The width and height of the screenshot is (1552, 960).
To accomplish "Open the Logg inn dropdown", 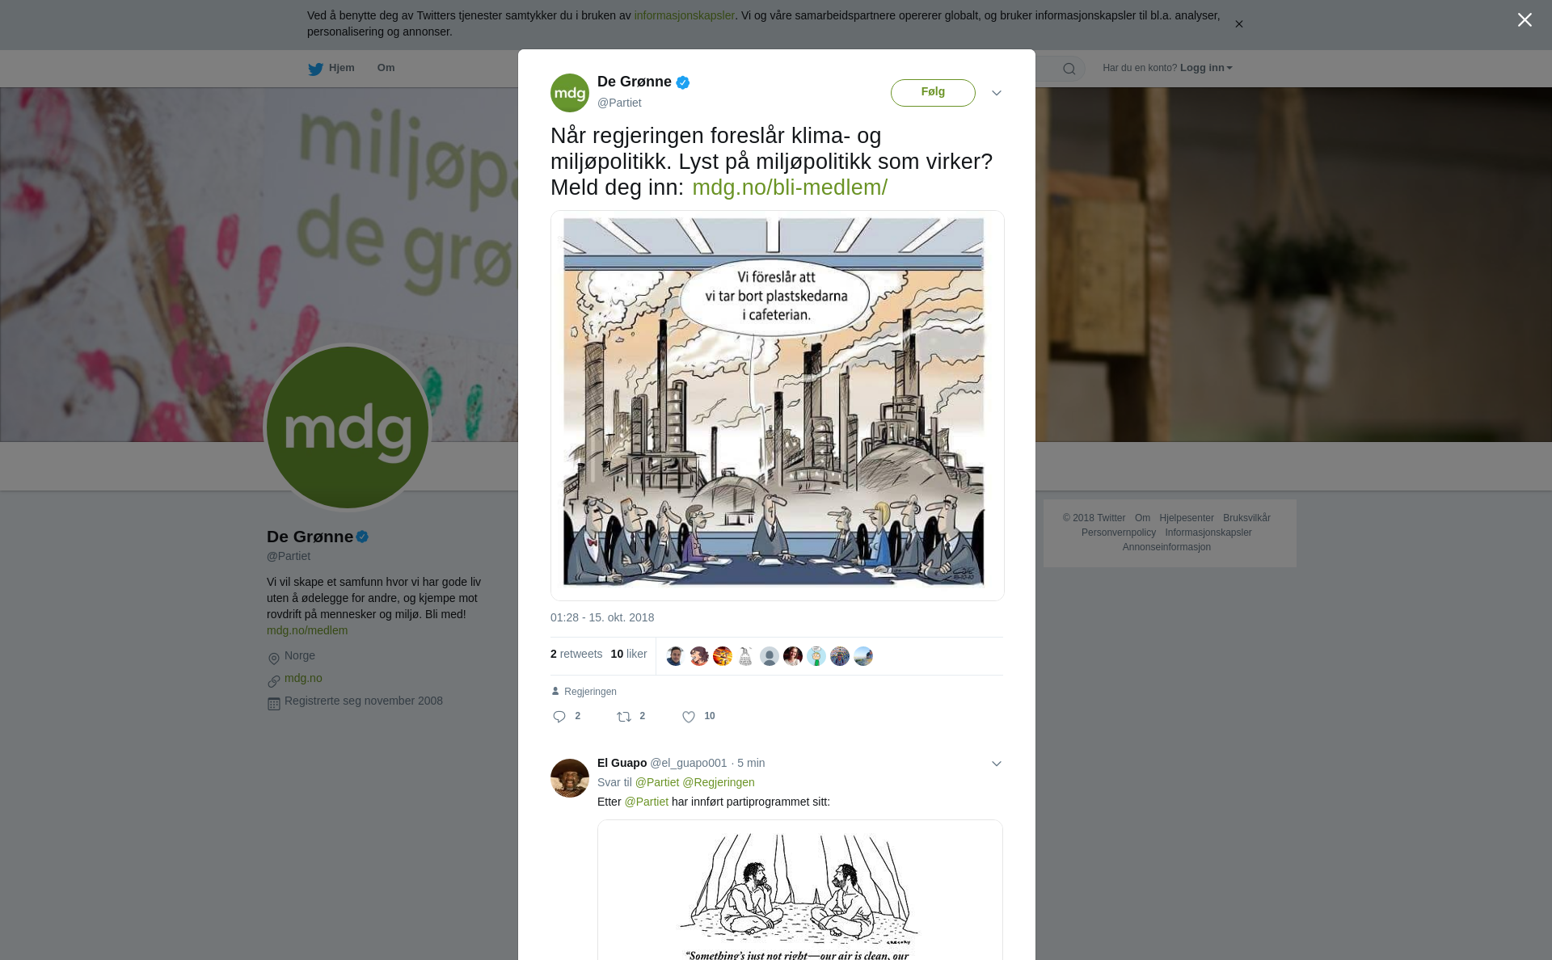I will (x=1206, y=68).
